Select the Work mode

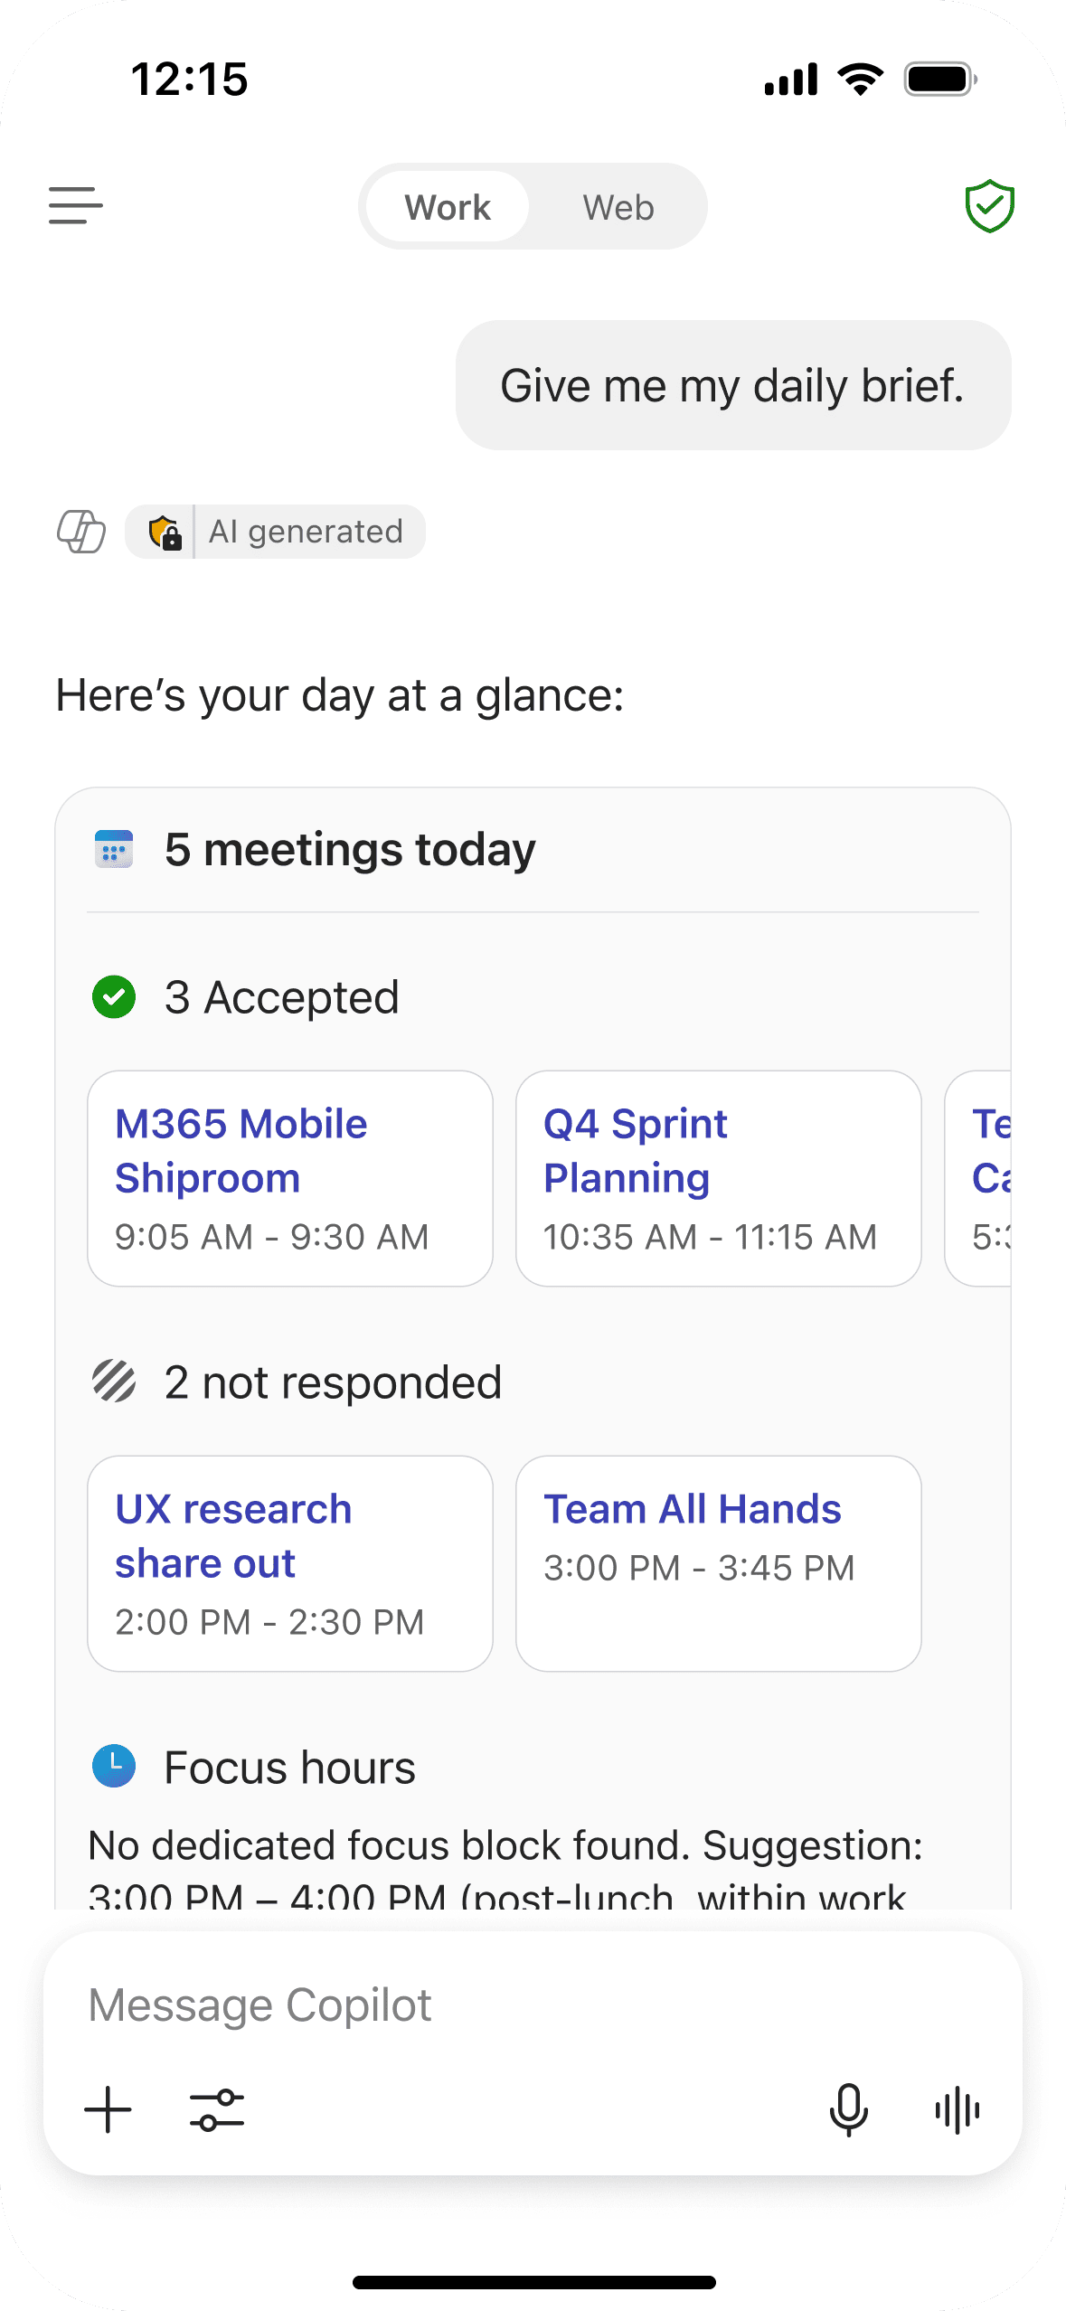point(447,207)
